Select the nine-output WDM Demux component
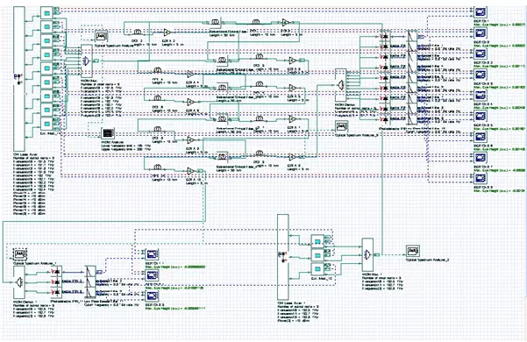The width and height of the screenshot is (527, 342). [340, 85]
